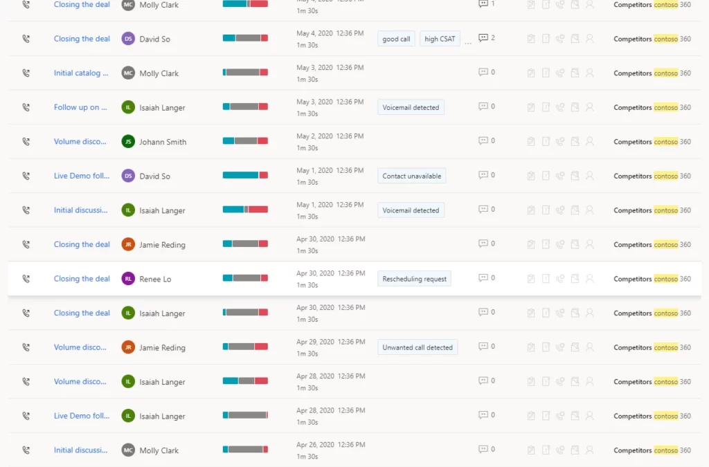Click highlighted contoso keyword in Renee Lo's row

point(665,279)
